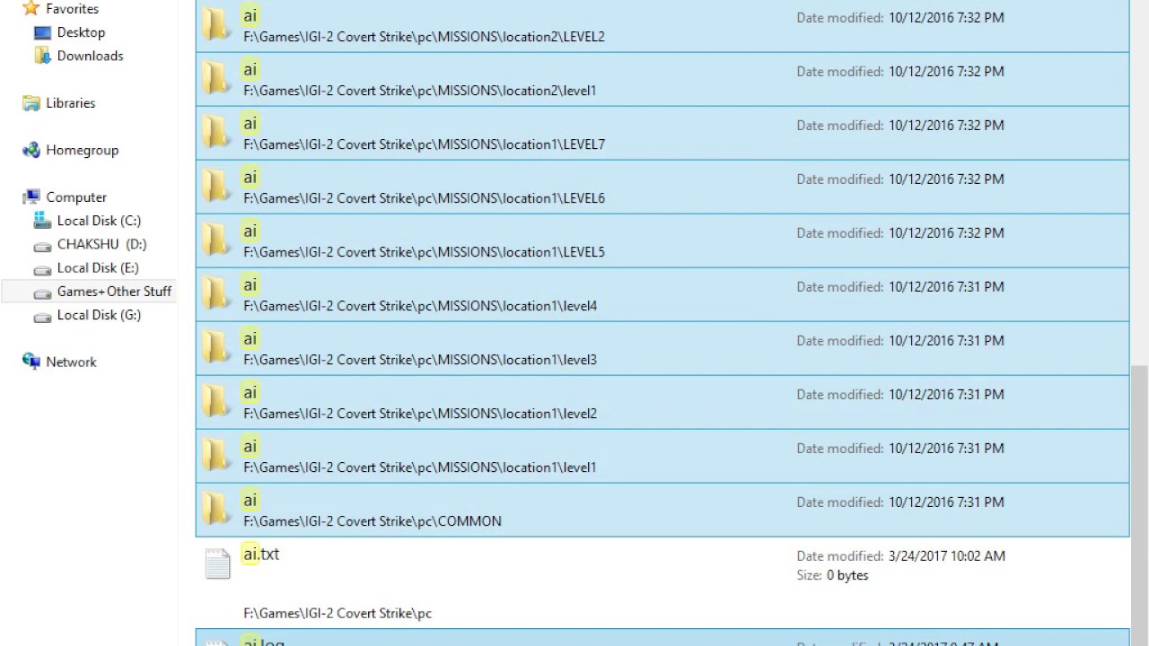Open the Network icon in sidebar
1149x646 pixels.
point(31,362)
